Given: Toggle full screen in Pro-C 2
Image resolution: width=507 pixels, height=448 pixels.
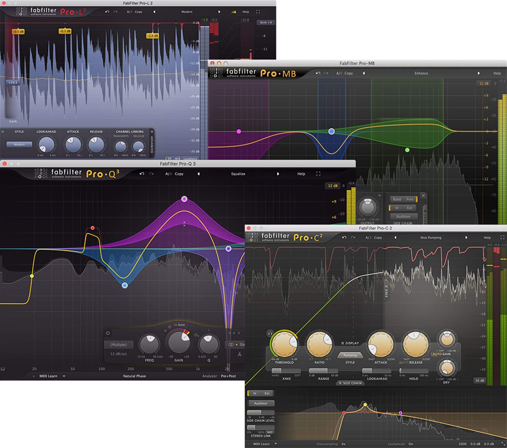Looking at the screenshot, I should [x=502, y=237].
